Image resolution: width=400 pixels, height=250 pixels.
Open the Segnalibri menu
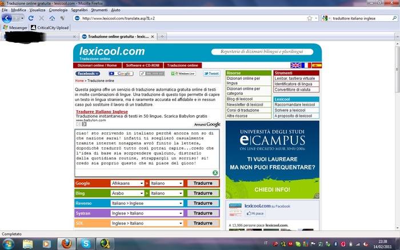pos(79,10)
